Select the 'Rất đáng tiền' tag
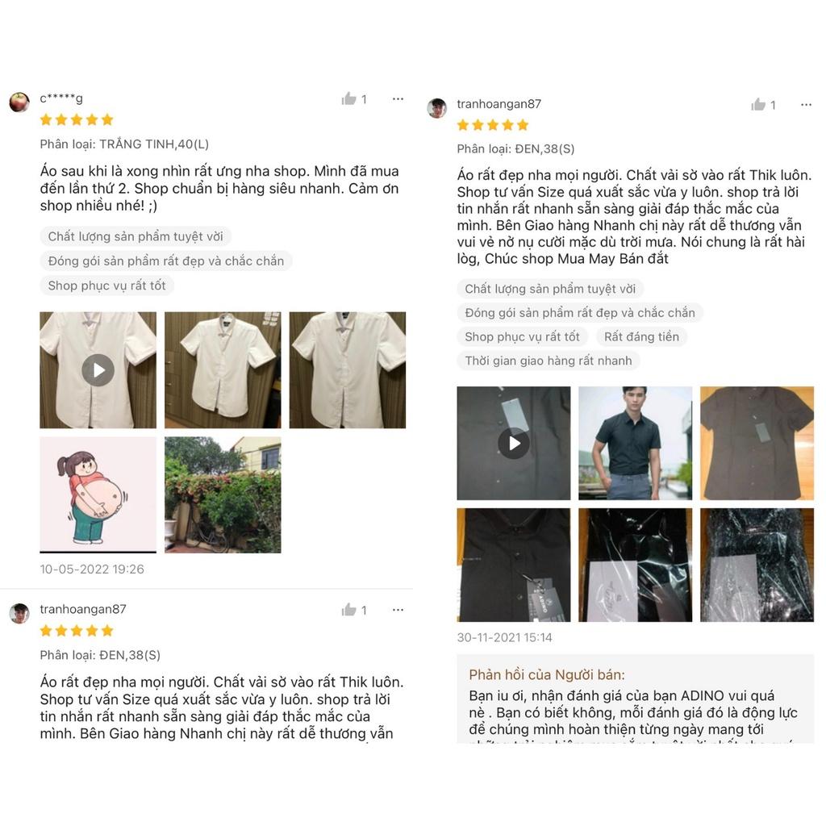Screen dimensions: 826x826 tap(641, 336)
